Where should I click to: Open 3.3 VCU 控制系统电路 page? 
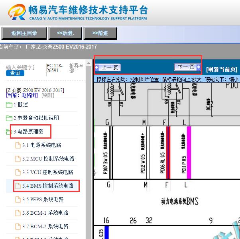[48, 172]
